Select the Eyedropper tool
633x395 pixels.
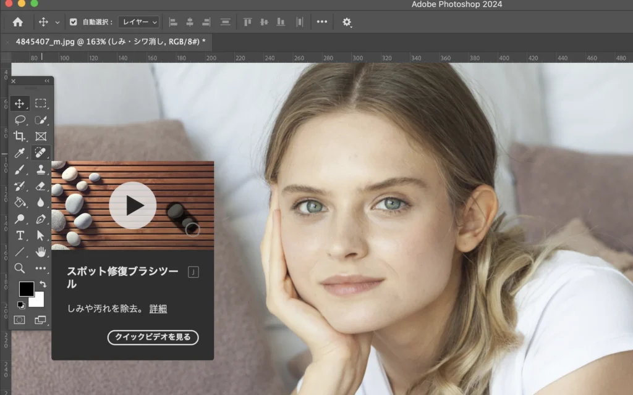click(20, 153)
